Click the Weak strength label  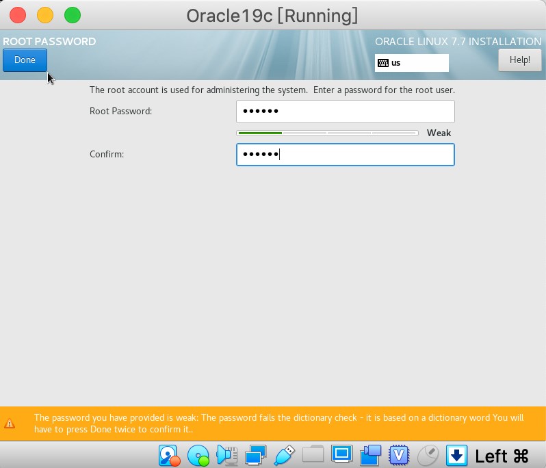click(439, 133)
